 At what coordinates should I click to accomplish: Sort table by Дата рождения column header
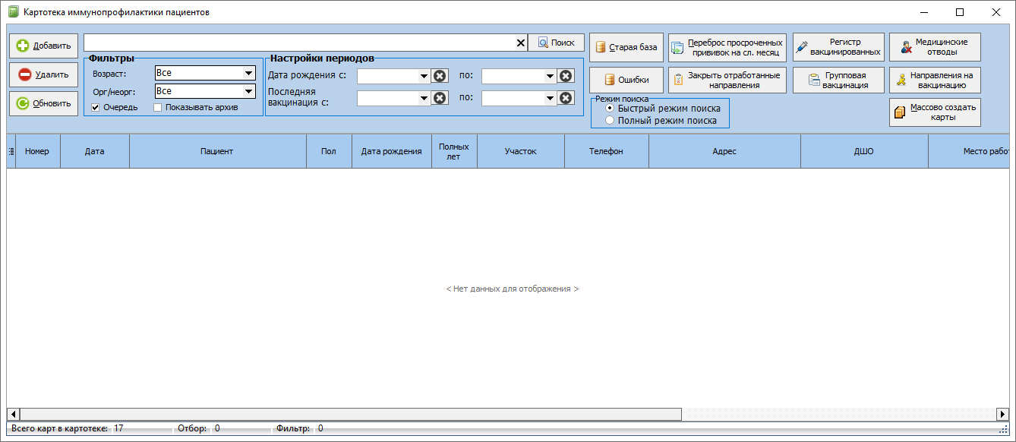pos(391,151)
